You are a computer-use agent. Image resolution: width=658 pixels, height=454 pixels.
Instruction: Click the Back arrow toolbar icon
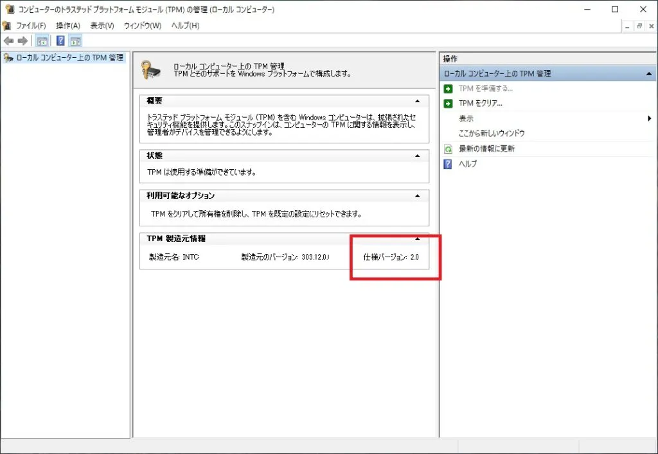pos(8,41)
